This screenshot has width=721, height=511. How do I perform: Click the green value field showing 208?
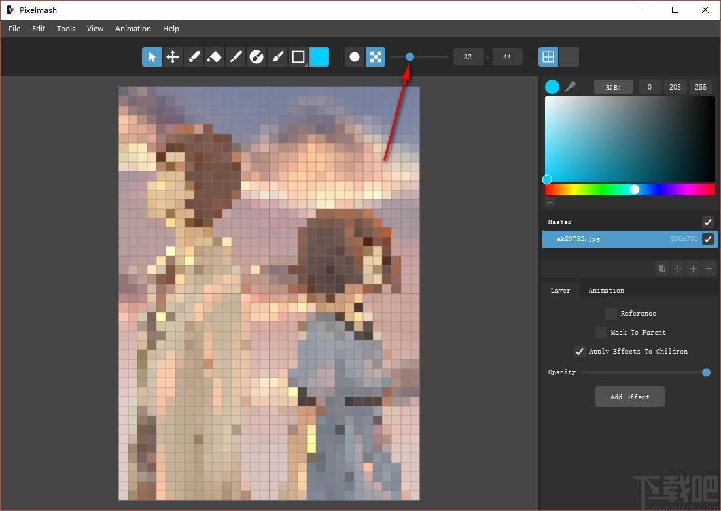(675, 87)
